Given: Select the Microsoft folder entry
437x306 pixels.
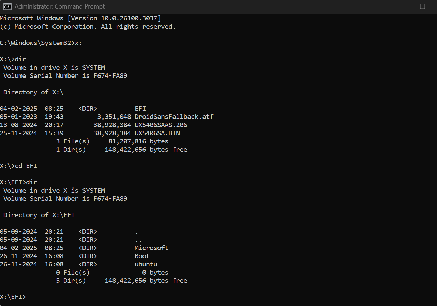Looking at the screenshot, I should (151, 248).
